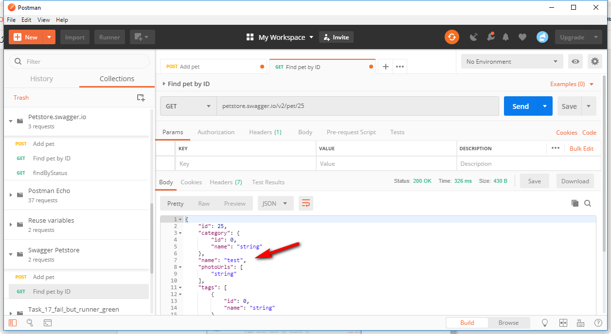Expand Postman Echo collection
The height and width of the screenshot is (334, 611).
click(x=11, y=195)
